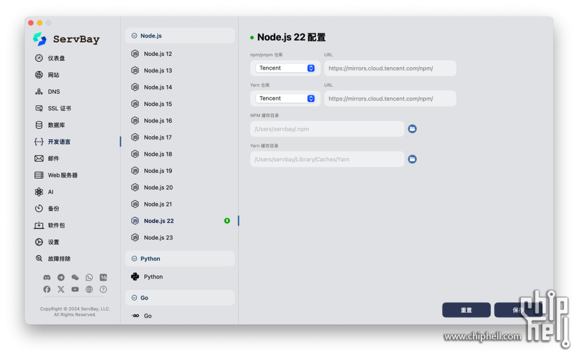Click the question mark help icon

coord(103,289)
